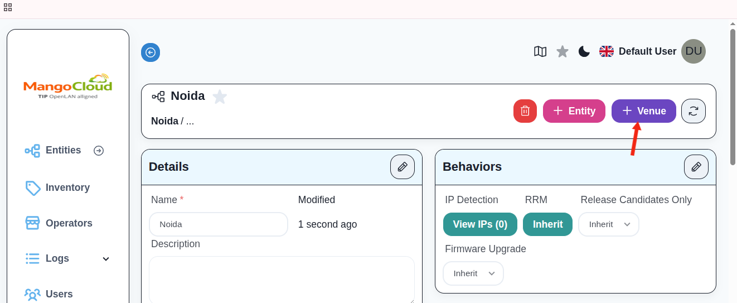Click the favorites star in the top bar
Image resolution: width=737 pixels, height=303 pixels.
(x=563, y=51)
